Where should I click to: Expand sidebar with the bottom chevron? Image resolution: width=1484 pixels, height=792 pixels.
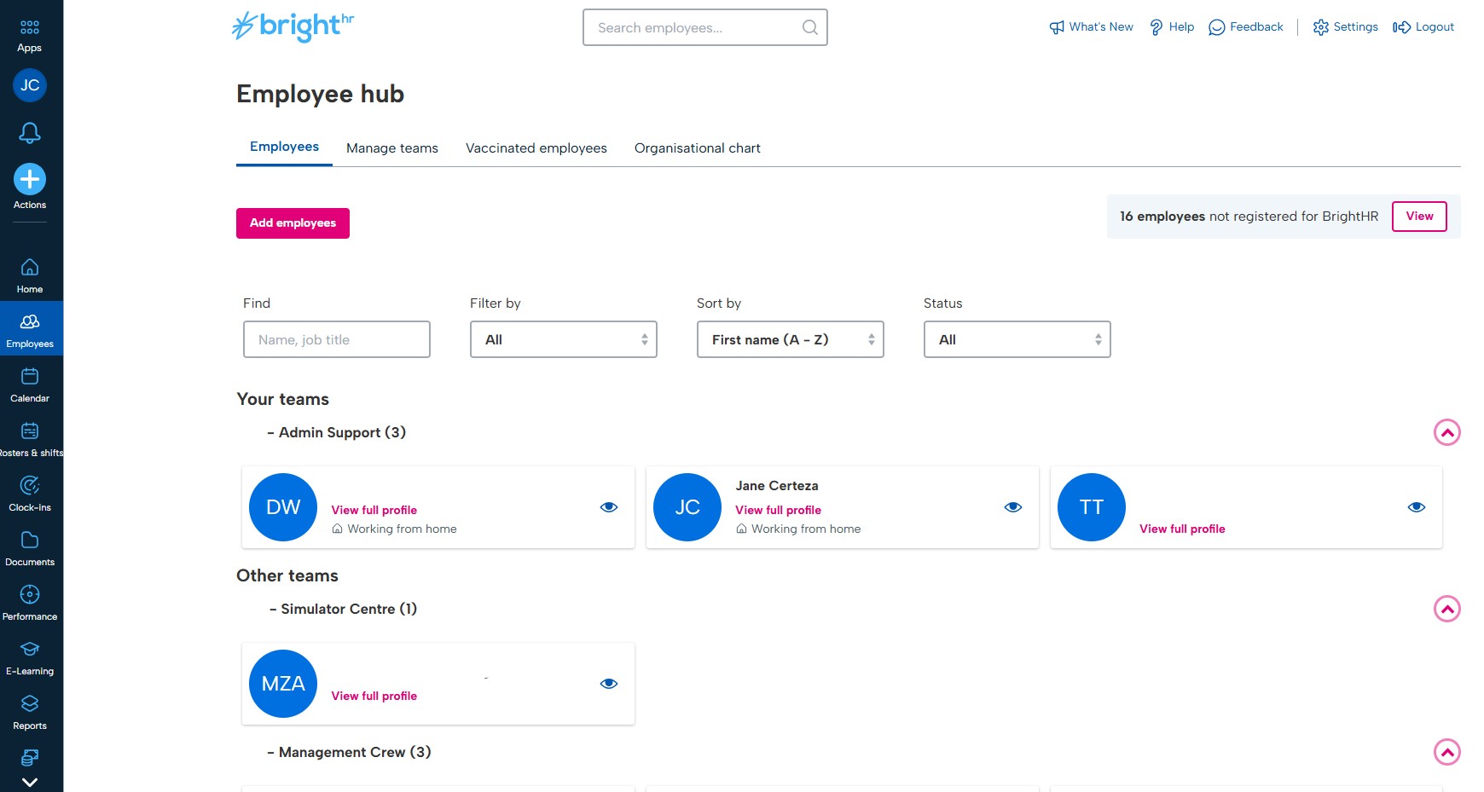click(x=30, y=782)
